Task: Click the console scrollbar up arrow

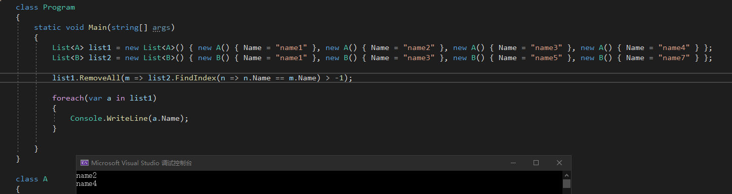Action: [567, 175]
